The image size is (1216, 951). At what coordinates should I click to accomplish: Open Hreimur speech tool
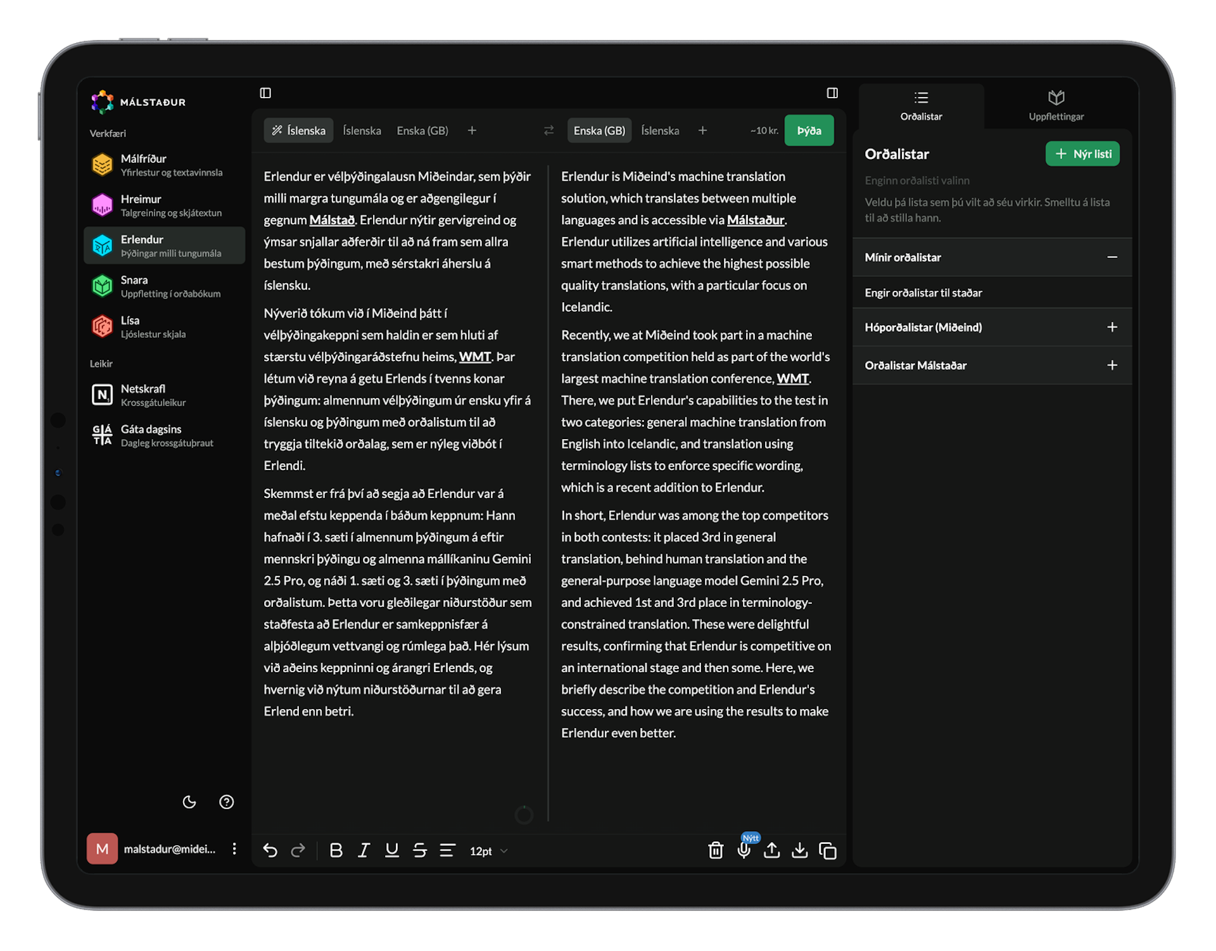[164, 205]
